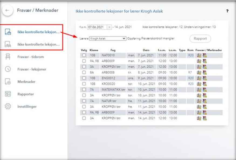Tick the checkbox for NAT0010 lesson
This screenshot has width=236, height=160.
[84, 55]
